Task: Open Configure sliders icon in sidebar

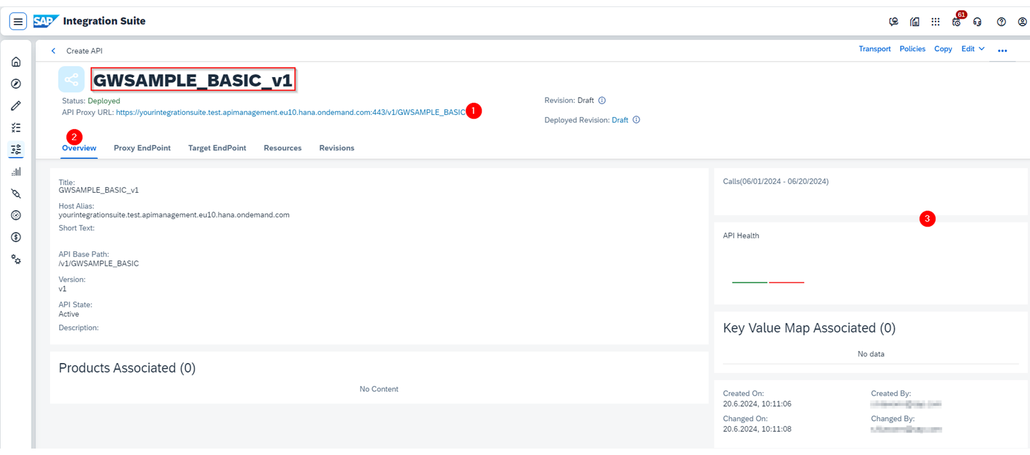Action: pos(16,150)
